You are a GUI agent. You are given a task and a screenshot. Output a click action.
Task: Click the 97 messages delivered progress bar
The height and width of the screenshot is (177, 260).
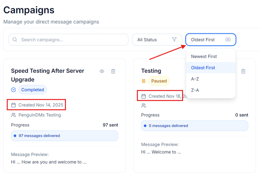tap(64, 136)
